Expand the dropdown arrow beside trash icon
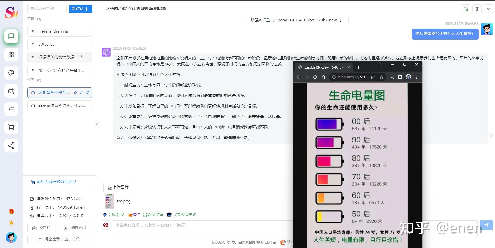The image size is (495, 248). click(488, 9)
